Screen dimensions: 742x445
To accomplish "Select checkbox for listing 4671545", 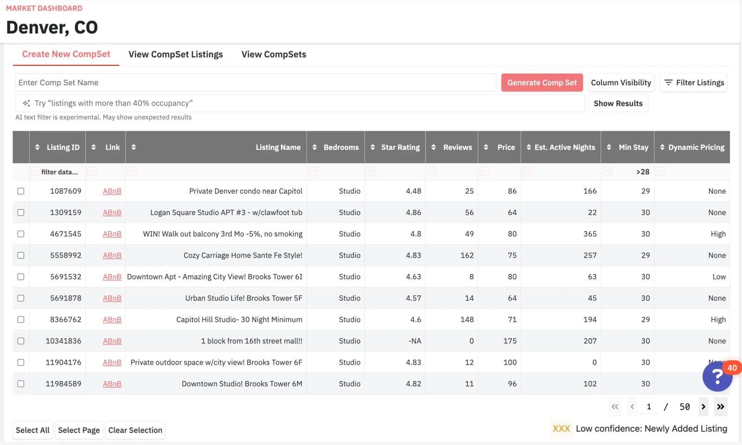I will (21, 234).
